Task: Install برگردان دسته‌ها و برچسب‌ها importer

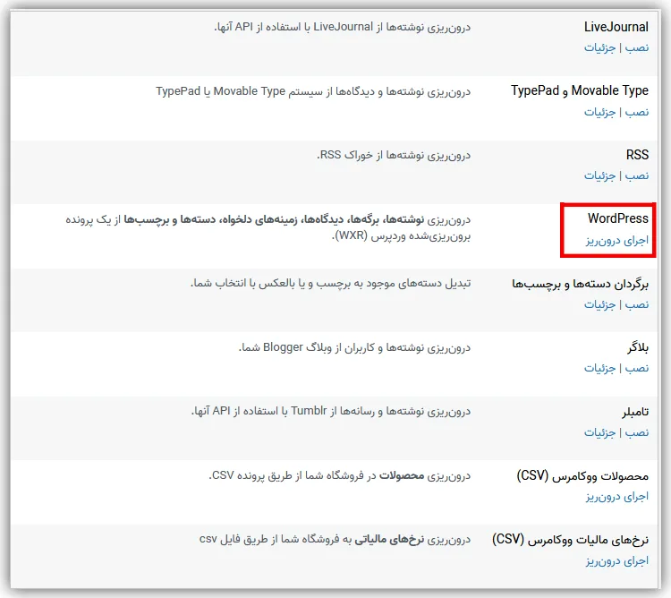Action: (x=637, y=304)
